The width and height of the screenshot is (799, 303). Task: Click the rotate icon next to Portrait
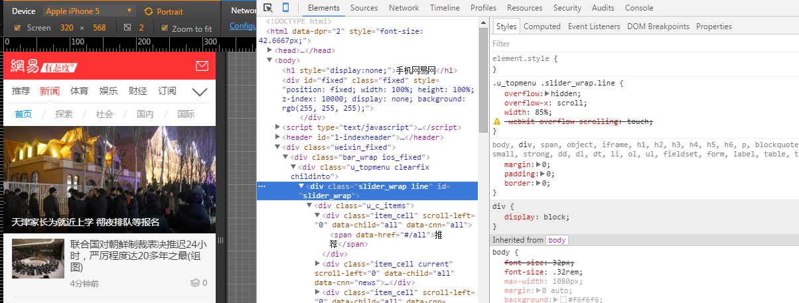coord(149,11)
